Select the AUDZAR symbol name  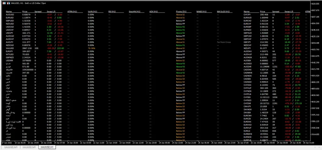[247, 66]
